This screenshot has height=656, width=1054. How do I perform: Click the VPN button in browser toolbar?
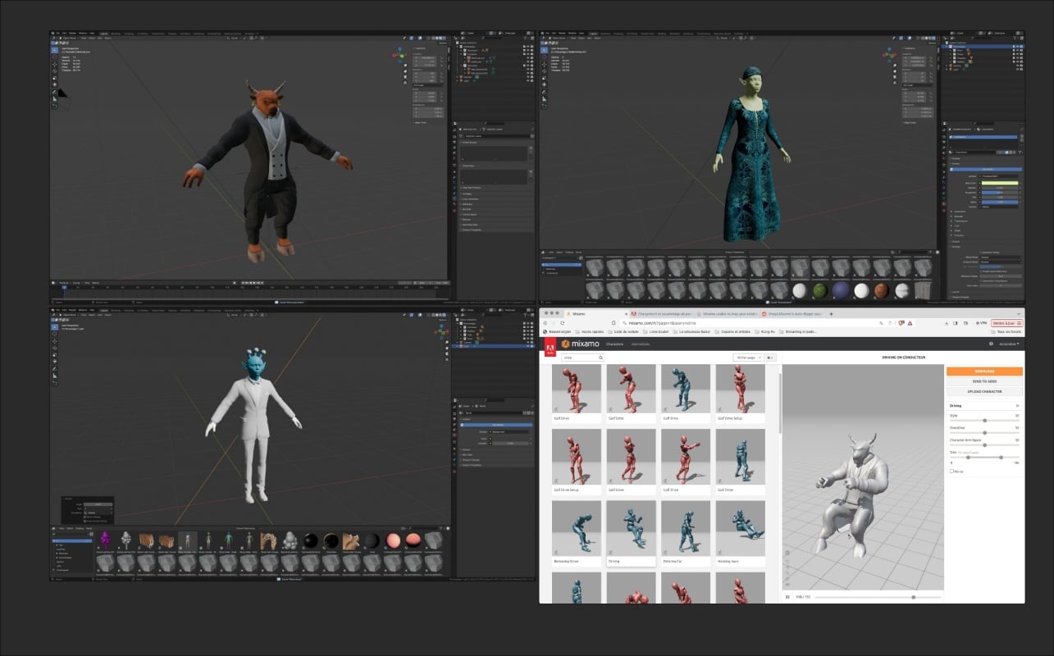[x=981, y=323]
